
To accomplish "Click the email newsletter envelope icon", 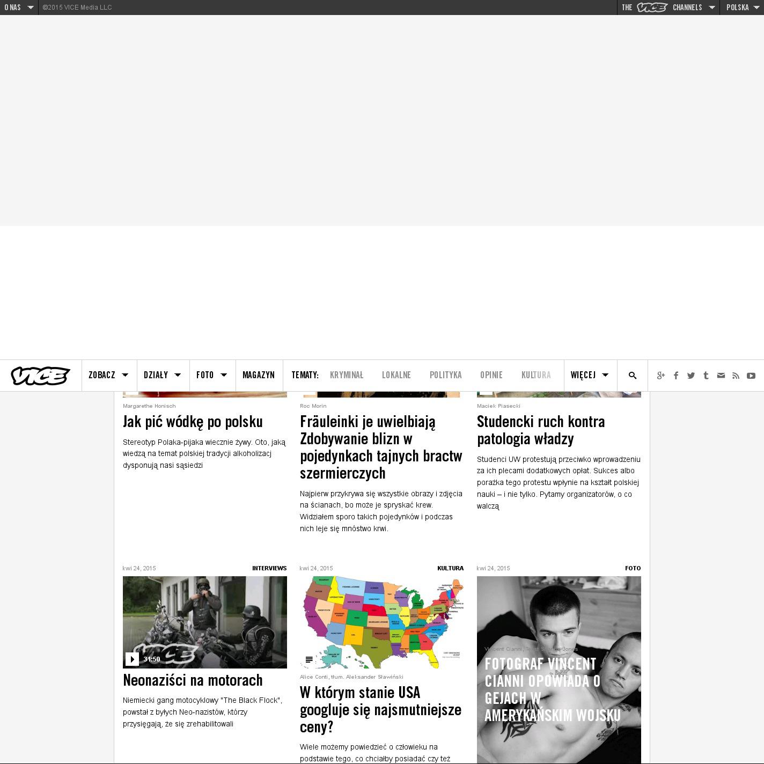I will [721, 376].
